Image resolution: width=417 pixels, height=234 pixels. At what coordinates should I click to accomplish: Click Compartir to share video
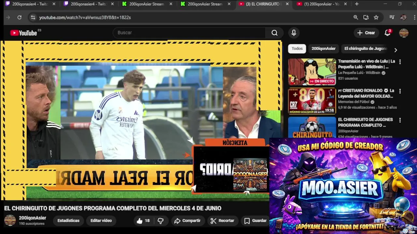tap(187, 221)
